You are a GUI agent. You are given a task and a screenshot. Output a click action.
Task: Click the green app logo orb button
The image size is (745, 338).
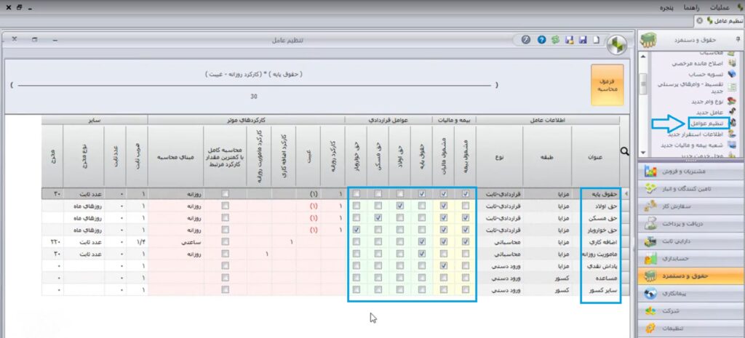click(617, 44)
